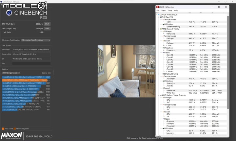
Task: Click the rendered room image preview
Action: click(x=127, y=71)
